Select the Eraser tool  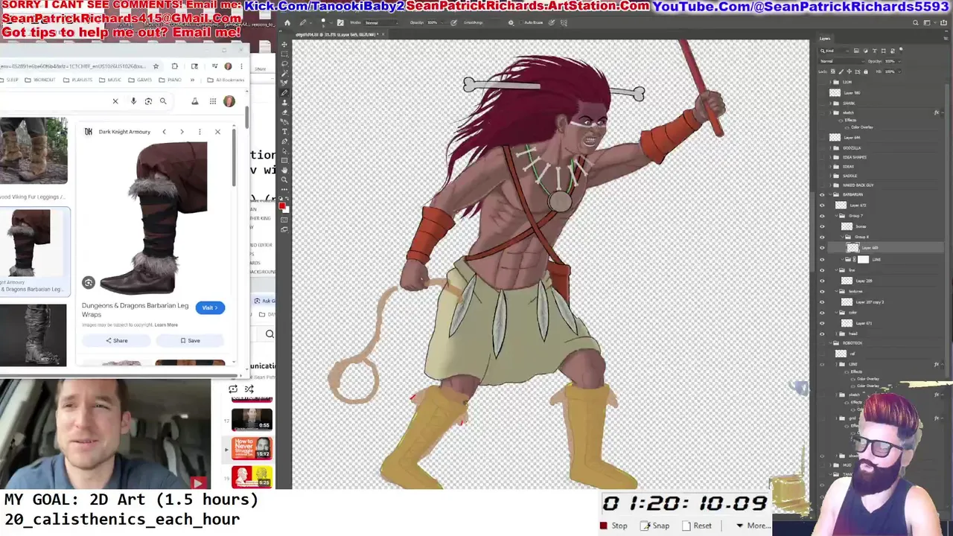pyautogui.click(x=284, y=112)
